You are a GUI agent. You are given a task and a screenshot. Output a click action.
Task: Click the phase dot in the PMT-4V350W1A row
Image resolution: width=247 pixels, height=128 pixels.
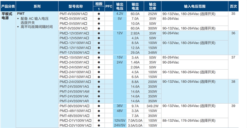click(99, 13)
